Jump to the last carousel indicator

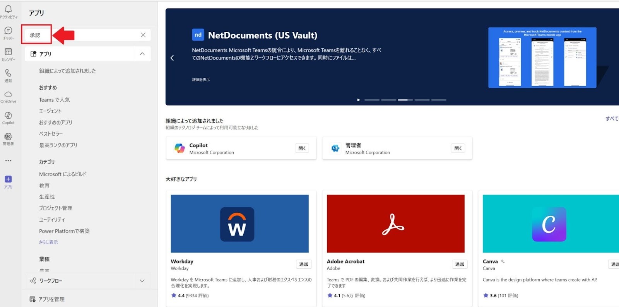tap(439, 100)
